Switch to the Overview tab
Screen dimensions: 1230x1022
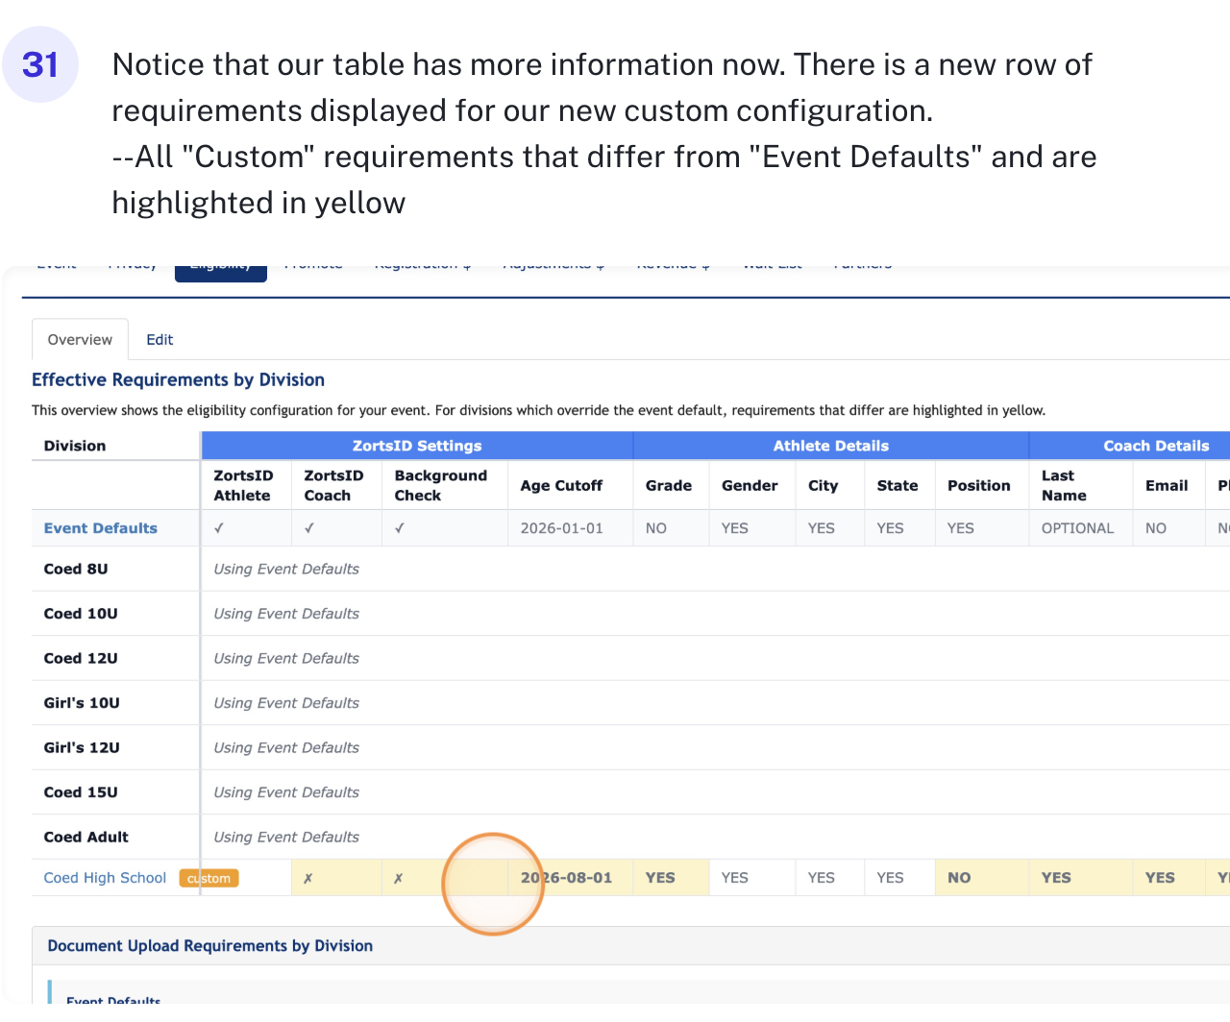click(80, 340)
